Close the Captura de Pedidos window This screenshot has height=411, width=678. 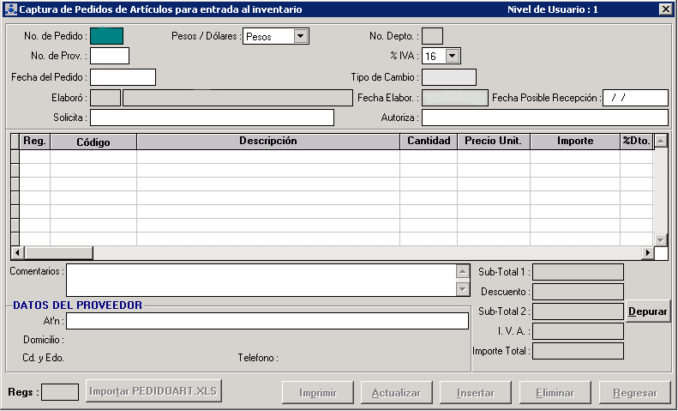pos(665,9)
